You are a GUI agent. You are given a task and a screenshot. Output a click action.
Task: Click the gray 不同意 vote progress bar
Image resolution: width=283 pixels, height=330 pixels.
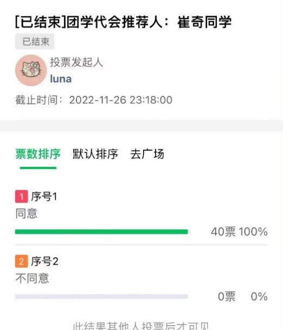pyautogui.click(x=101, y=296)
